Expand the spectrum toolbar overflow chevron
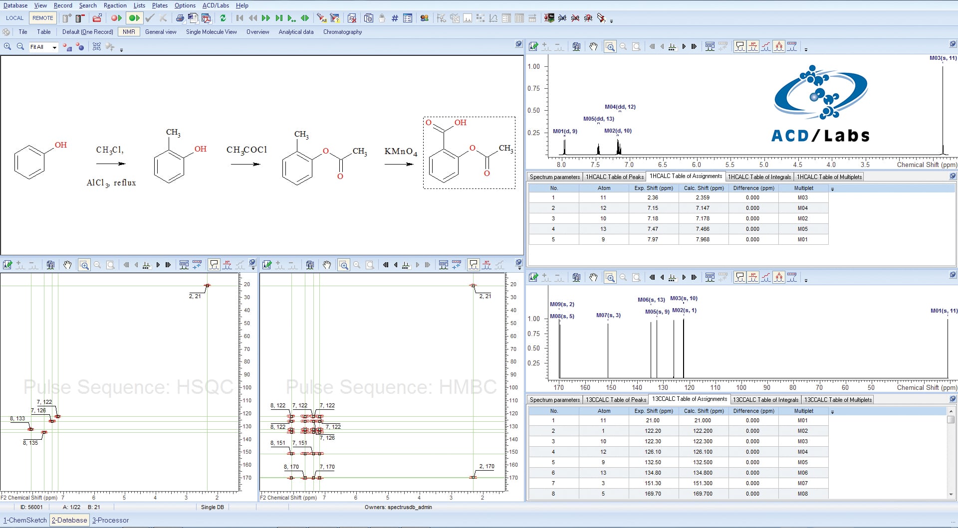 (x=805, y=48)
